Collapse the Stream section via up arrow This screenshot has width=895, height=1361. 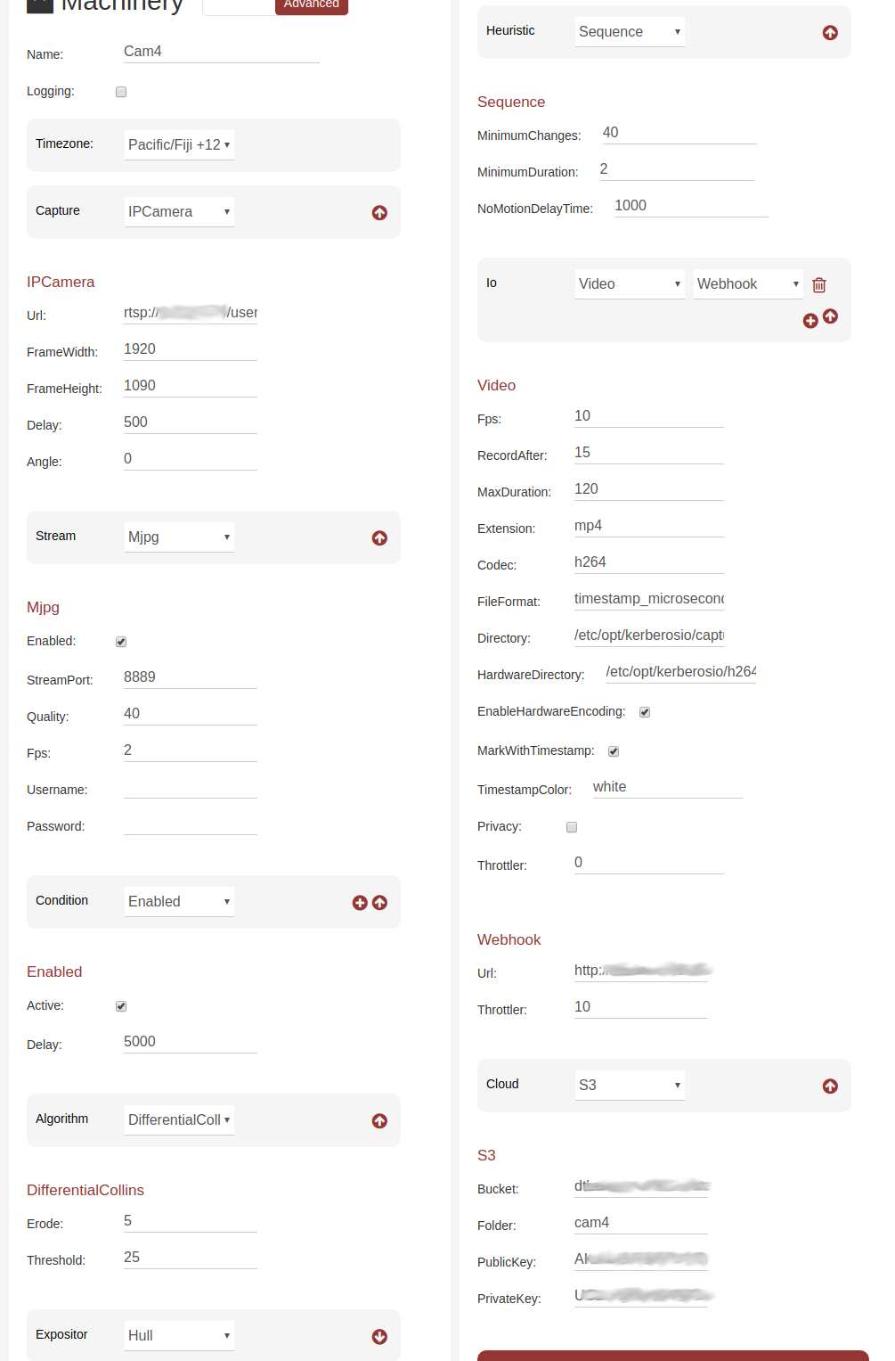[x=379, y=537]
